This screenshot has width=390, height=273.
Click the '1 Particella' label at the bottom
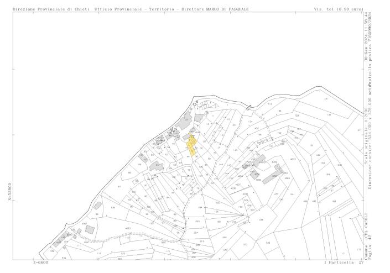tap(338, 264)
